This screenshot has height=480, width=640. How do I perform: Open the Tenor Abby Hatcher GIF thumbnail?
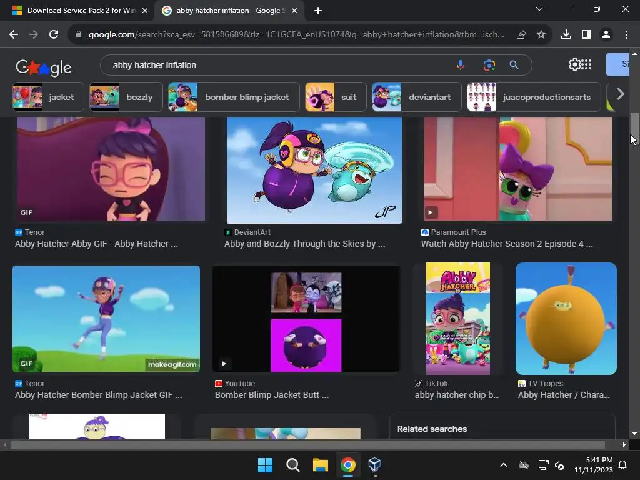pyautogui.click(x=111, y=169)
